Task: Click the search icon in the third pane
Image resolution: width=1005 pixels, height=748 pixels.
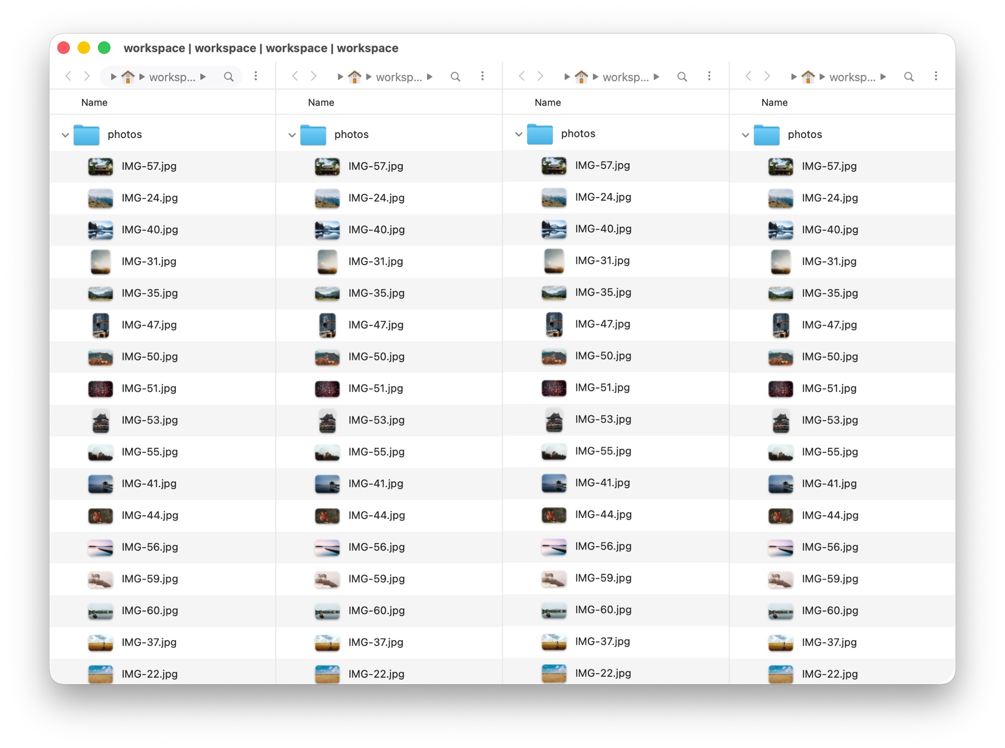Action: pos(682,76)
